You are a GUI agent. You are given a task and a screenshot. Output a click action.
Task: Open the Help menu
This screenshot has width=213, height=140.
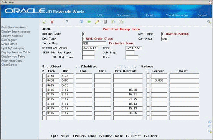click(x=11, y=2)
